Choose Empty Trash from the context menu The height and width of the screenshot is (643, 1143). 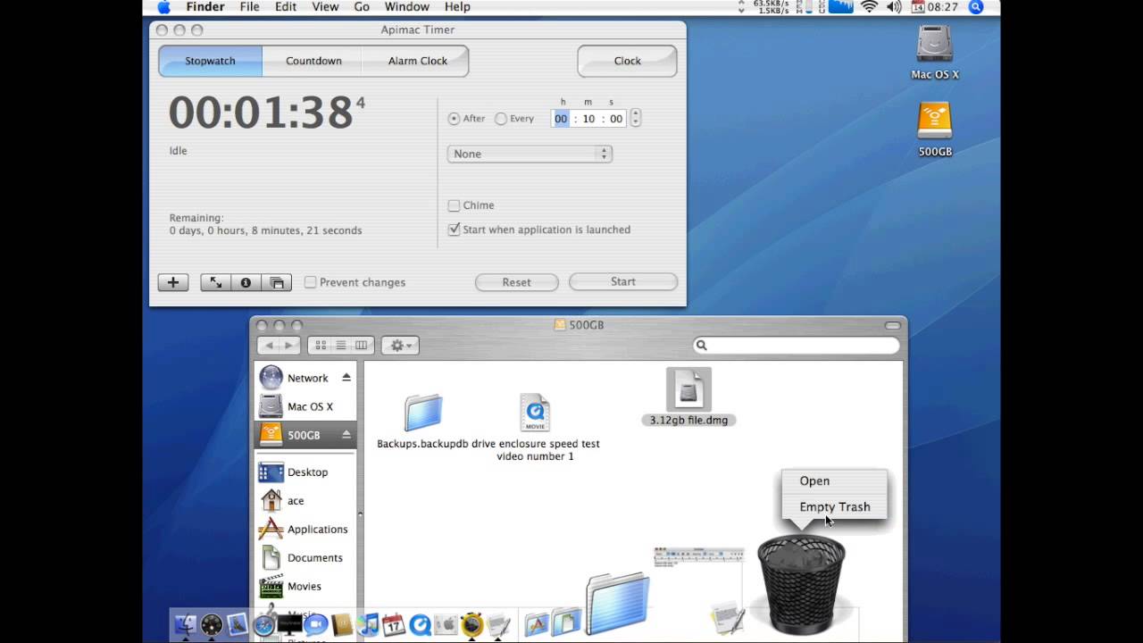835,506
